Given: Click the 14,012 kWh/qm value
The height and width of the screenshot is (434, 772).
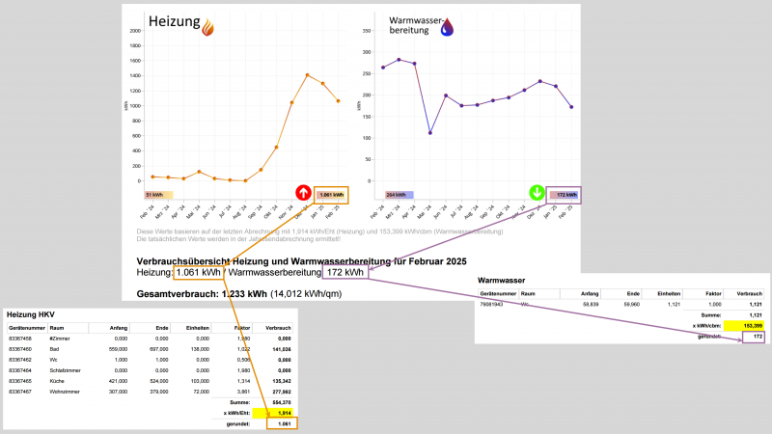Looking at the screenshot, I should point(306,294).
